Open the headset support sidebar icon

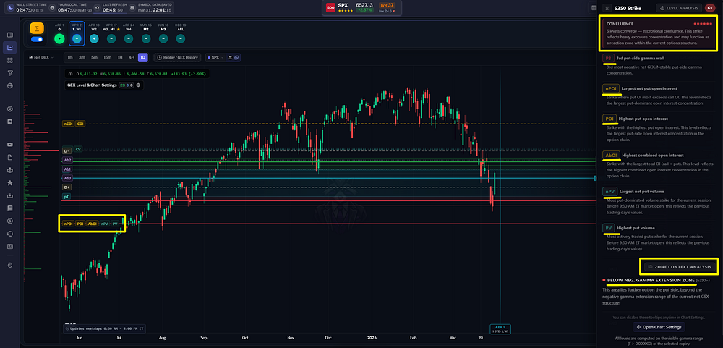[9, 234]
